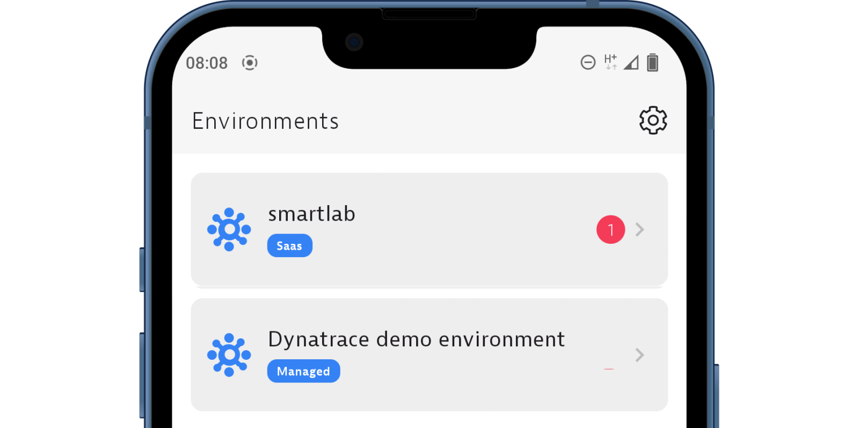
Task: Tap the H+ mobile data indicator
Action: [610, 62]
